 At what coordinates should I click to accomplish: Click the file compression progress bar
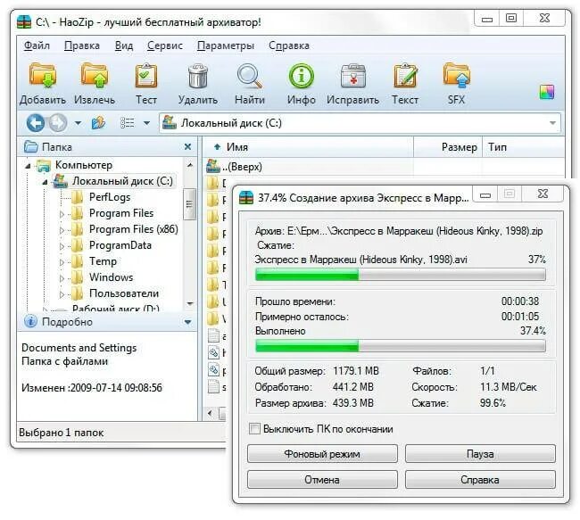tap(401, 275)
